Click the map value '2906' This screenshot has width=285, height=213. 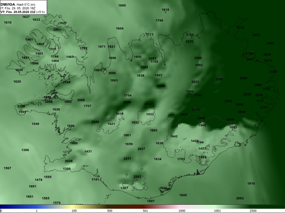point(201,118)
